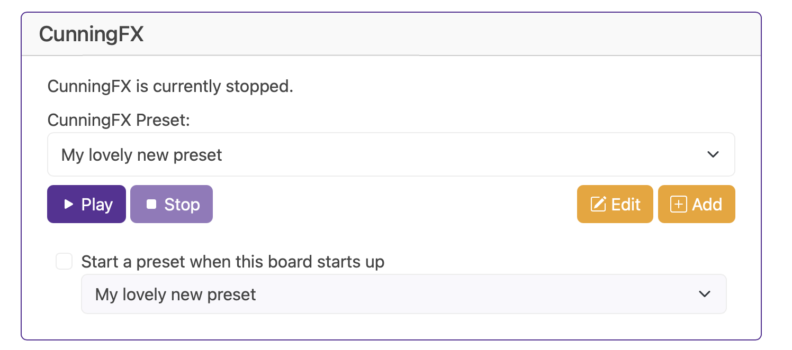
Task: Start playback with the Play button
Action: coord(86,204)
